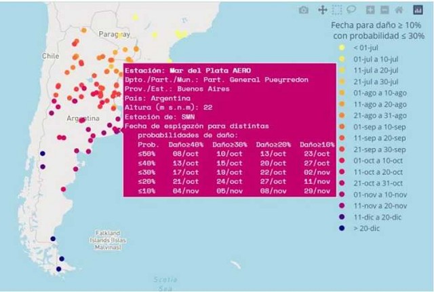
Task: Zoom out using the minus icon
Action: pos(384,10)
